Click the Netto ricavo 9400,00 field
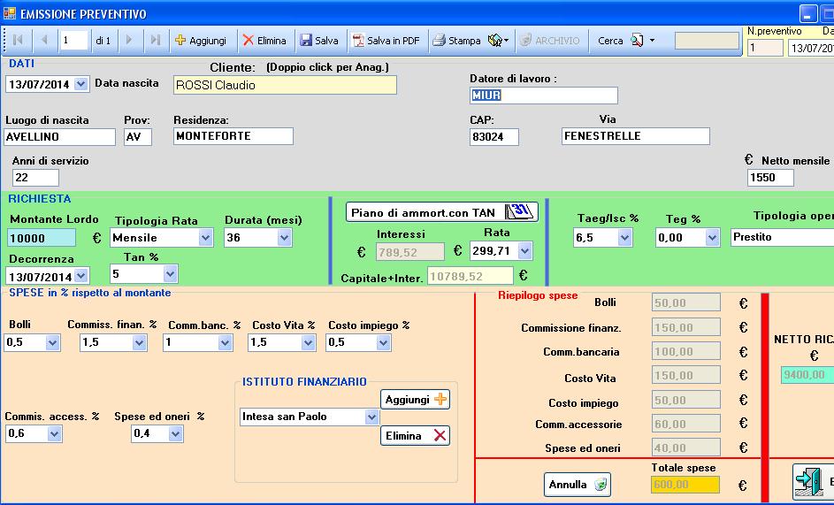834x505 pixels. tap(807, 375)
